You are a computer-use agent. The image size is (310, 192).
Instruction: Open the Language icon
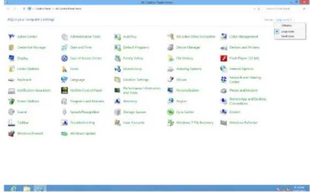[65, 80]
